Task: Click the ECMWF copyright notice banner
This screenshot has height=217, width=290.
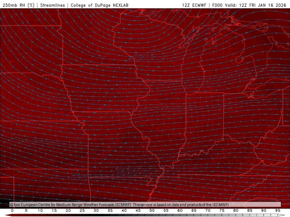Action: click(x=145, y=205)
